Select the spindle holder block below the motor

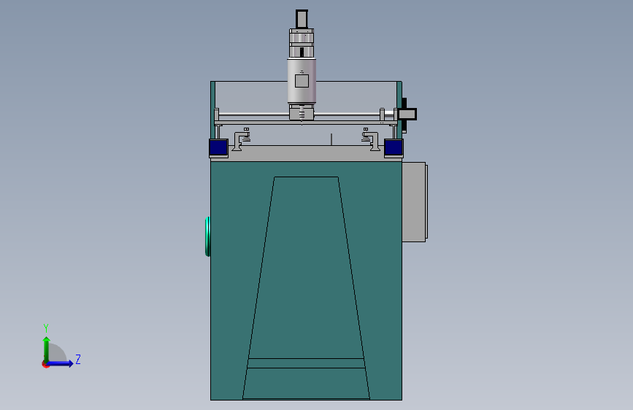[x=302, y=112]
